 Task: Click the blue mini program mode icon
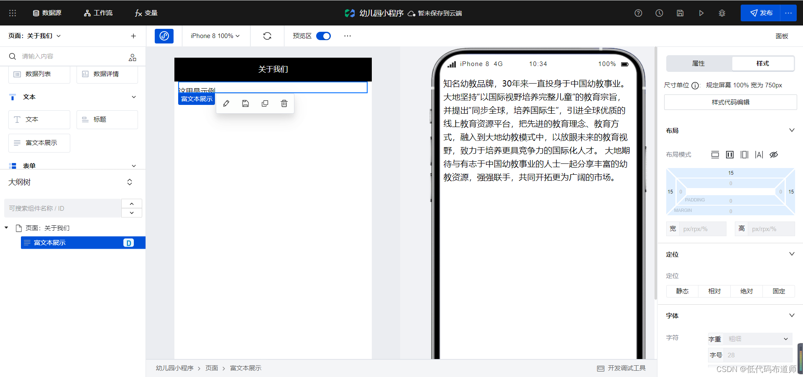point(164,36)
